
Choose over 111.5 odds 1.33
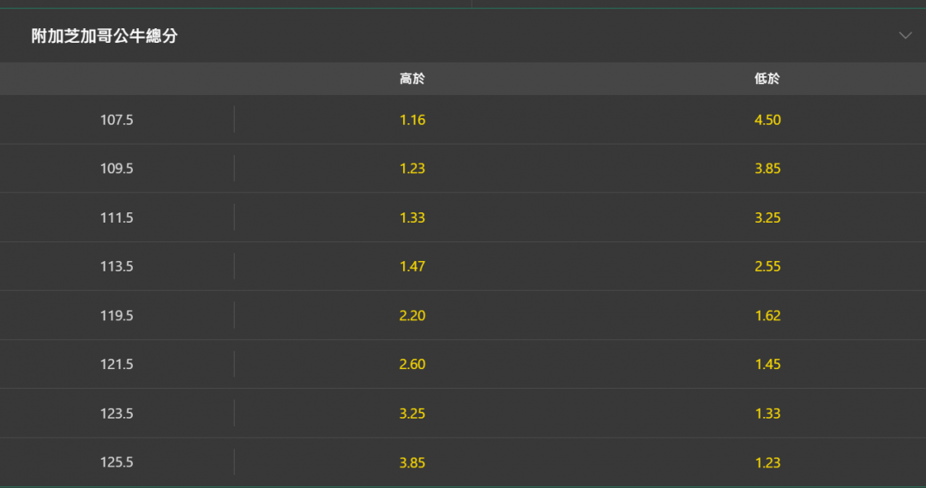tap(412, 217)
